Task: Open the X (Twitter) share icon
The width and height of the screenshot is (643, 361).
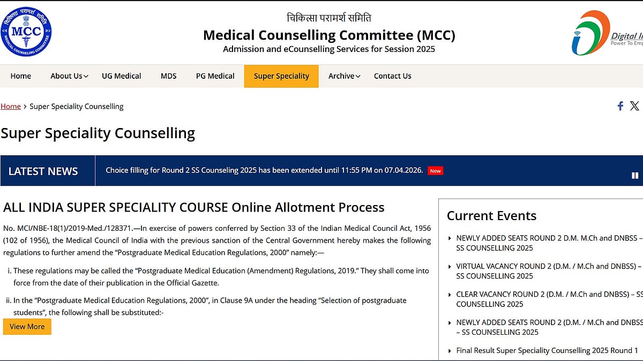Action: (634, 106)
